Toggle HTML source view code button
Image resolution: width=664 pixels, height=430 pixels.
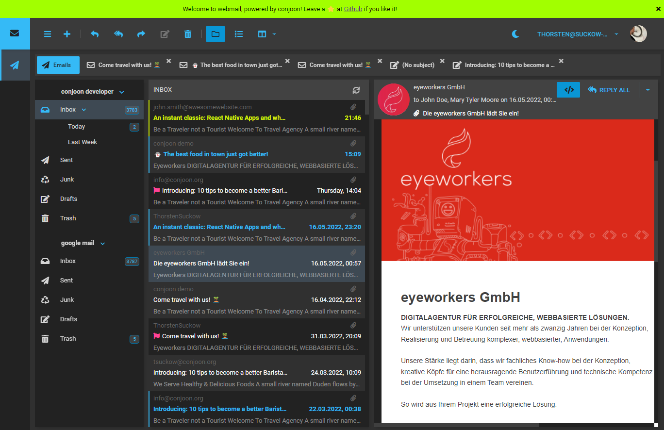tap(568, 90)
